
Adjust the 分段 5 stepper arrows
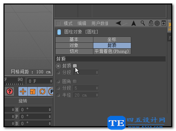[97, 88]
